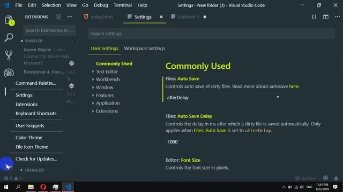Open editor more actions ellipsis
The width and height of the screenshot is (343, 192).
coord(337,17)
